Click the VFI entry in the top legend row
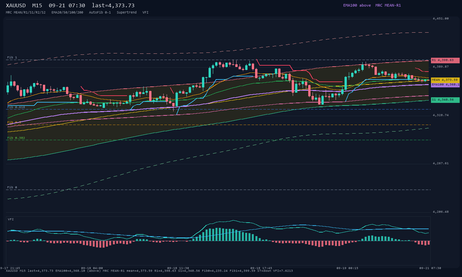This screenshot has height=277, width=462. tap(146, 13)
